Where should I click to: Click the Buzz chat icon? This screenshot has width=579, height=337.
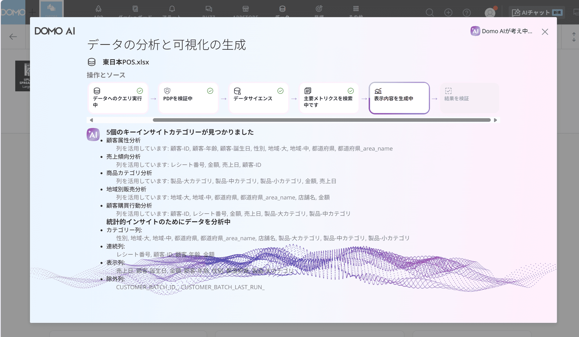(209, 9)
